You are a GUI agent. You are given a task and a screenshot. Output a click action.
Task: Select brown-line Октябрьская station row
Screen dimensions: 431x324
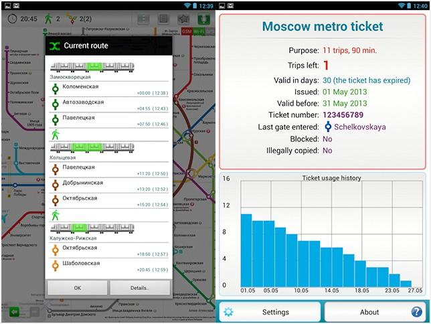[x=109, y=201]
